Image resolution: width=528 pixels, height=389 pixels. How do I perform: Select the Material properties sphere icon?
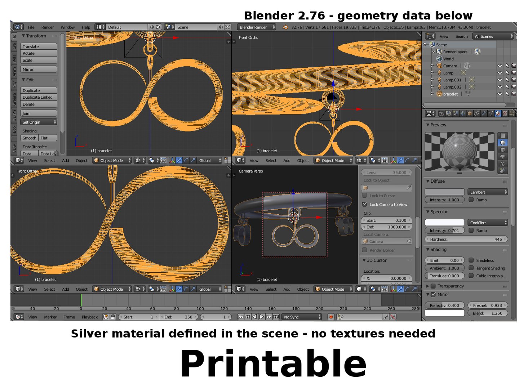(x=498, y=113)
